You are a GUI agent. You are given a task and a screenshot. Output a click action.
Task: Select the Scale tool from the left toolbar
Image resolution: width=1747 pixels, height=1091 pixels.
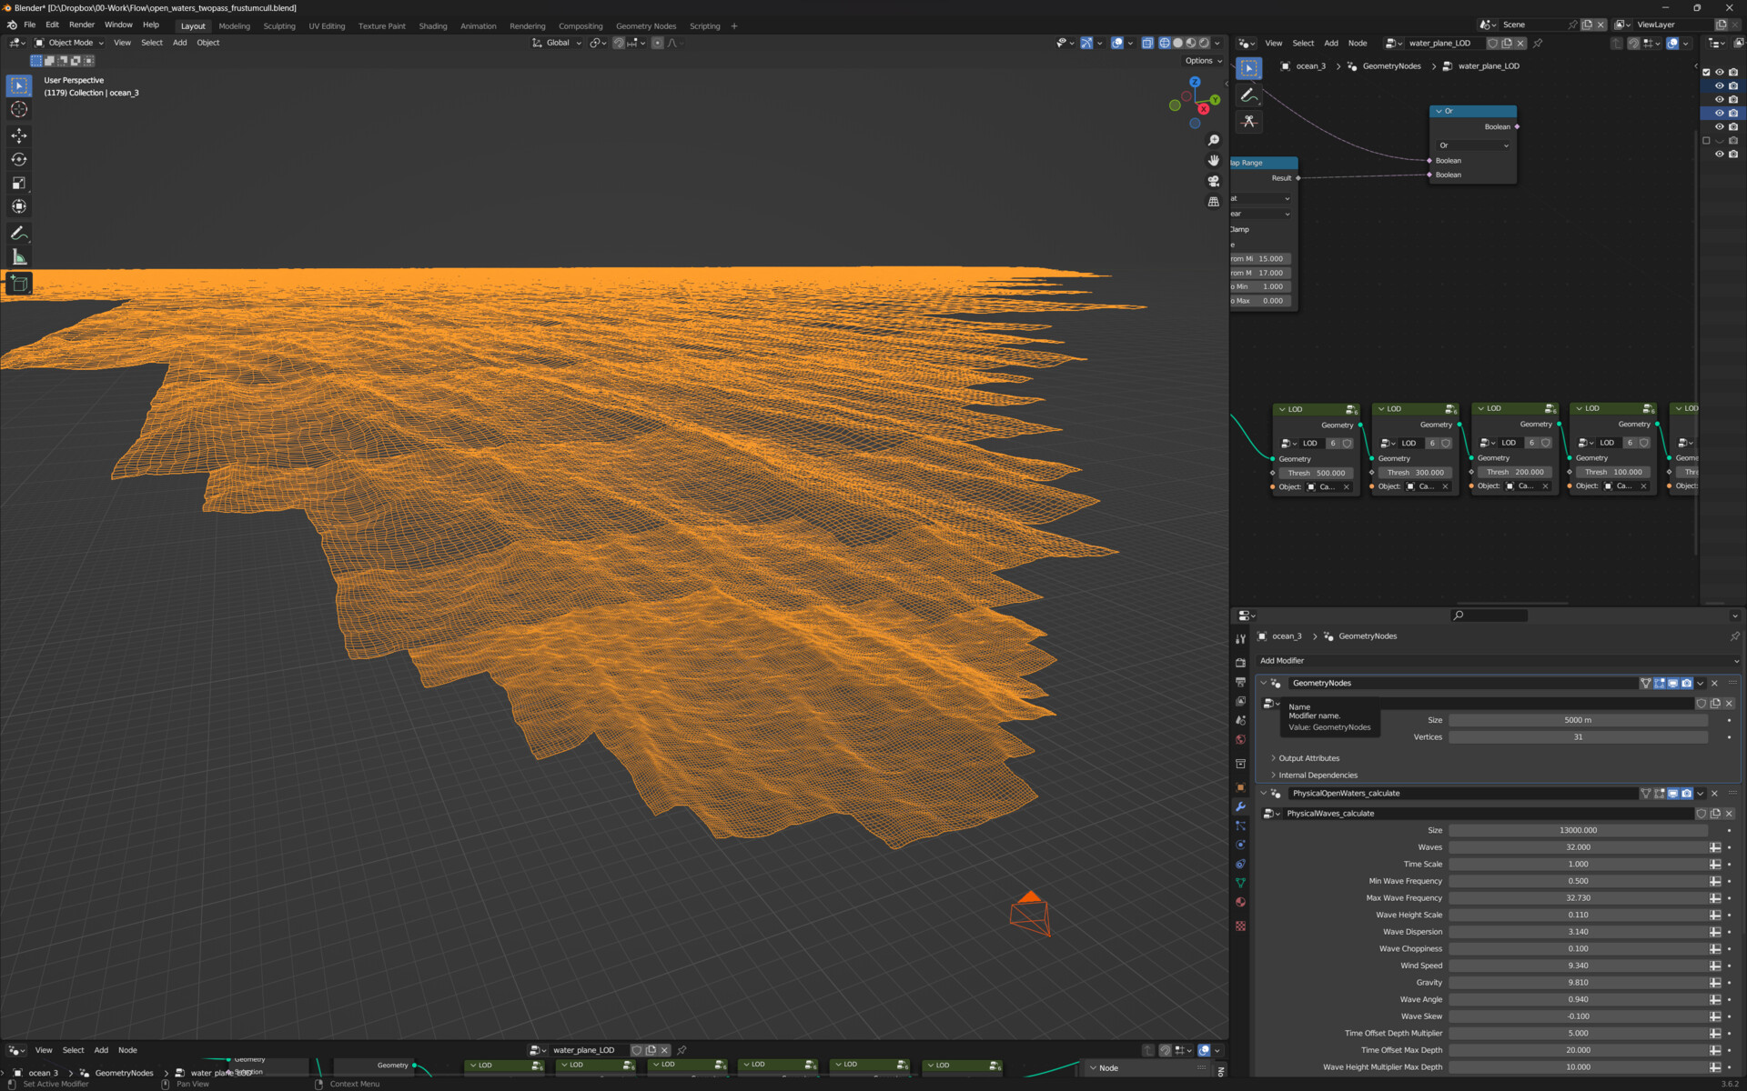click(x=18, y=183)
